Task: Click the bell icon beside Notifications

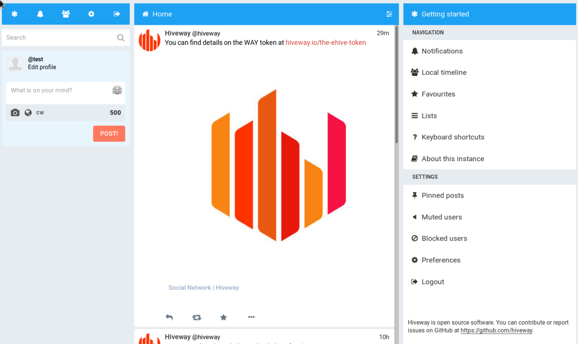Action: [x=415, y=51]
